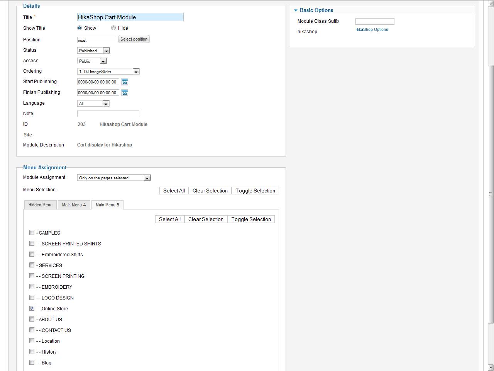Tick the Embroidered Shirts checkbox
Image resolution: width=494 pixels, height=371 pixels.
click(x=32, y=254)
